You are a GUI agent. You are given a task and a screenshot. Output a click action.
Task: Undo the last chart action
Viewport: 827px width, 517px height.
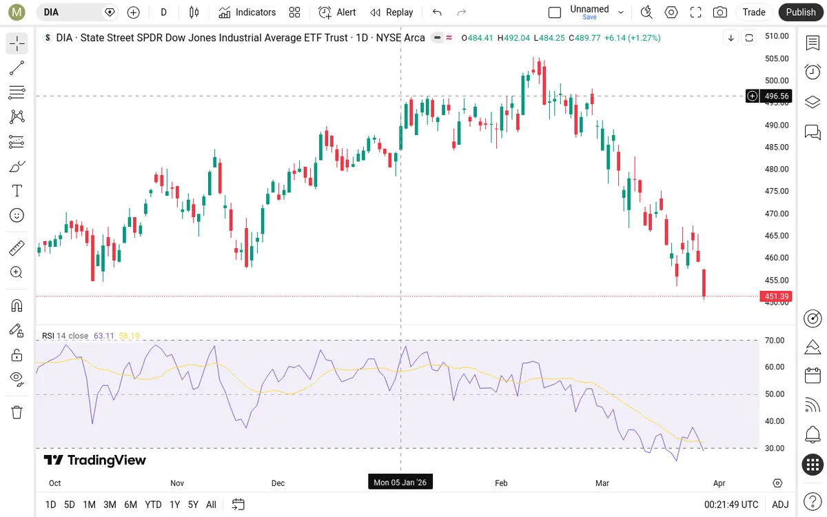(x=437, y=12)
